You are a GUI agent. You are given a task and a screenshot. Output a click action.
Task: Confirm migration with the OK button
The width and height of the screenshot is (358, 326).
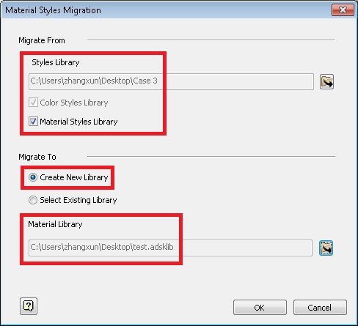260,308
